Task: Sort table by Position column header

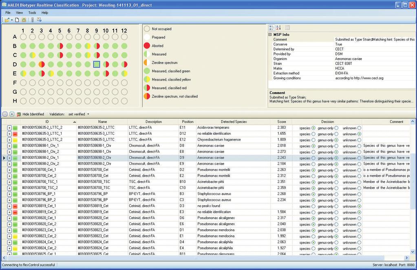Action: pyautogui.click(x=188, y=122)
